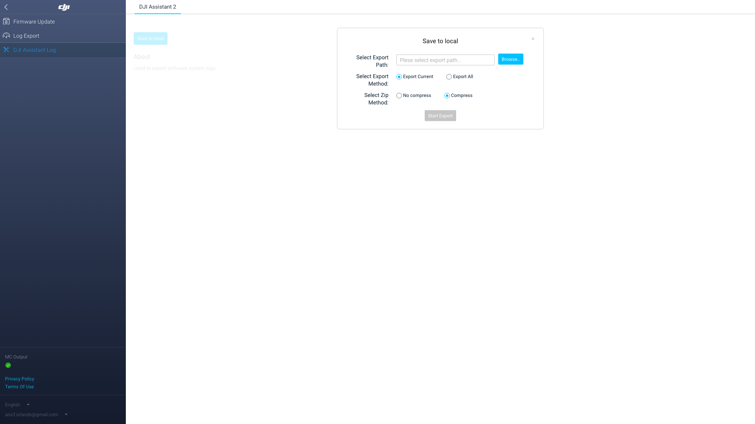Screen dimensions: 755x424
Task: Click the Select Export Path label
Action: [372, 61]
